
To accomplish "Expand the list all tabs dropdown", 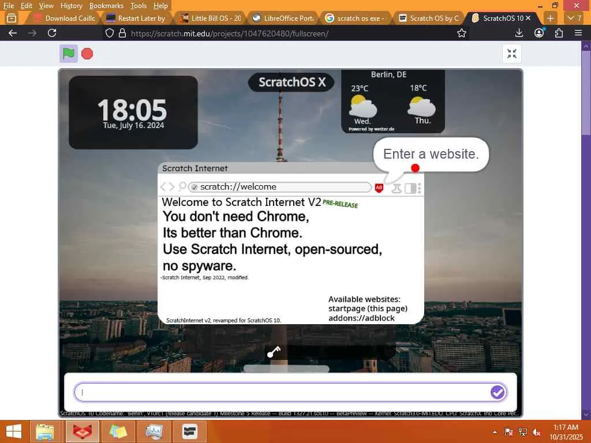I will (x=574, y=18).
